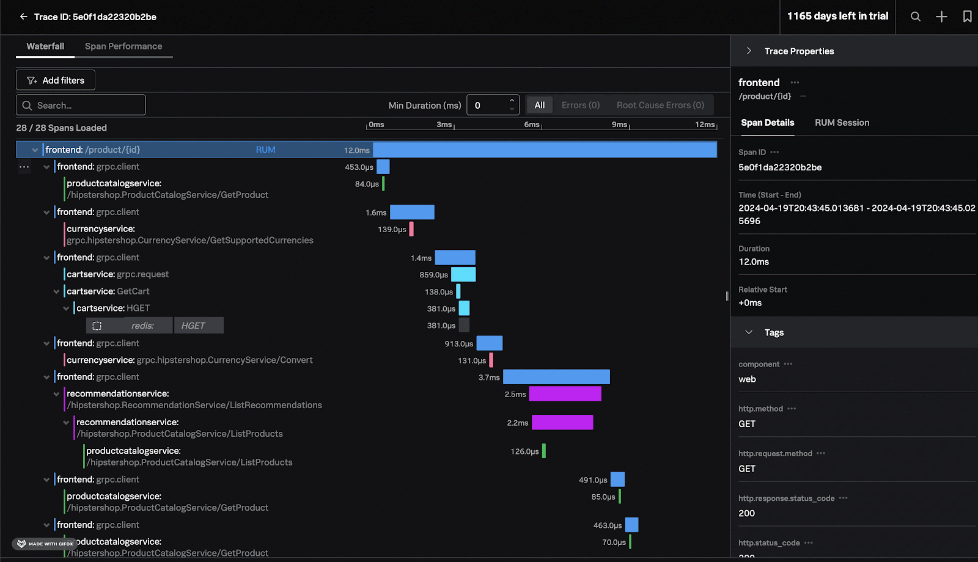The image size is (978, 562).
Task: Open the RUM Session tab
Action: (x=842, y=122)
